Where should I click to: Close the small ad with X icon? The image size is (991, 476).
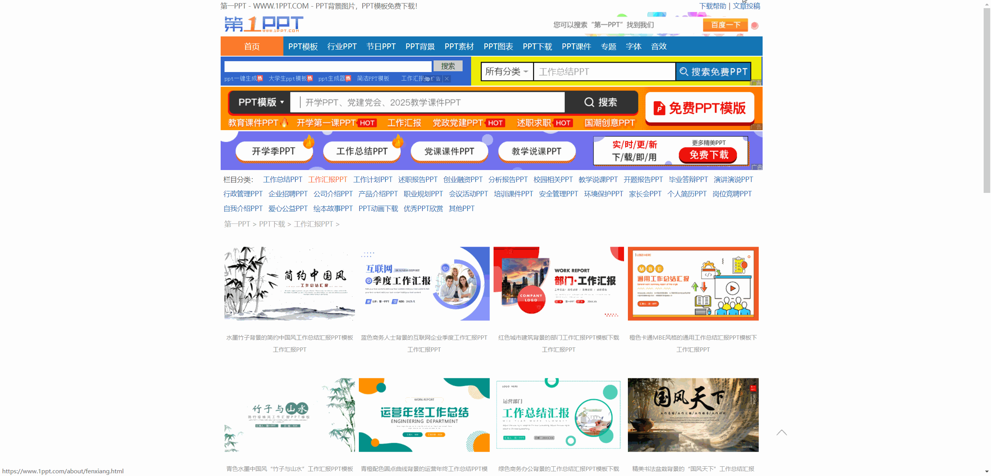click(x=447, y=79)
